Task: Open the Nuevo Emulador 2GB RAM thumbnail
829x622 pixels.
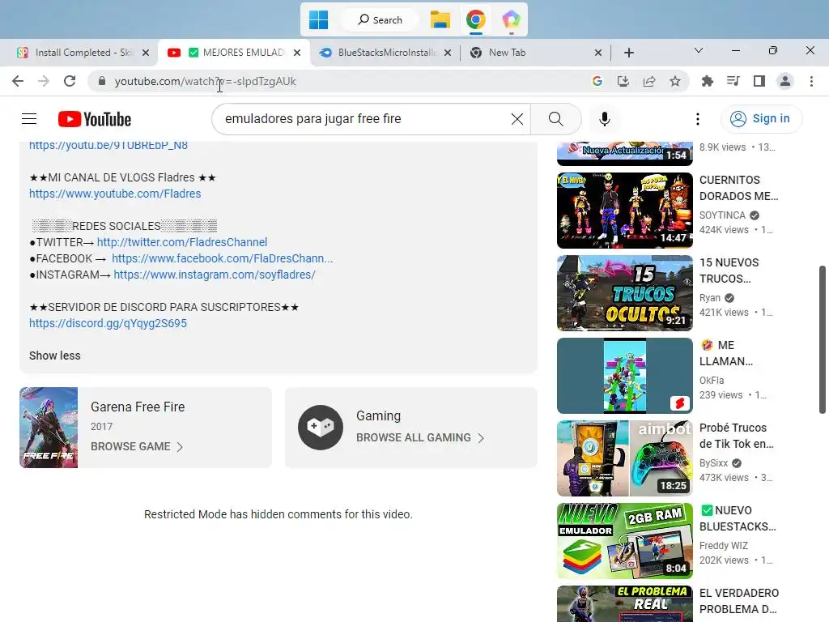Action: [624, 540]
